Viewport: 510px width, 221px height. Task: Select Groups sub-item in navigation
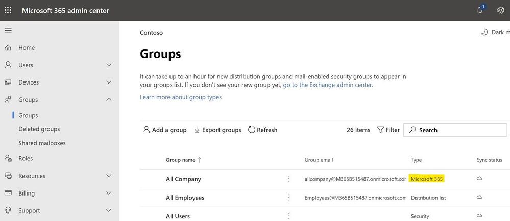pyautogui.click(x=28, y=115)
